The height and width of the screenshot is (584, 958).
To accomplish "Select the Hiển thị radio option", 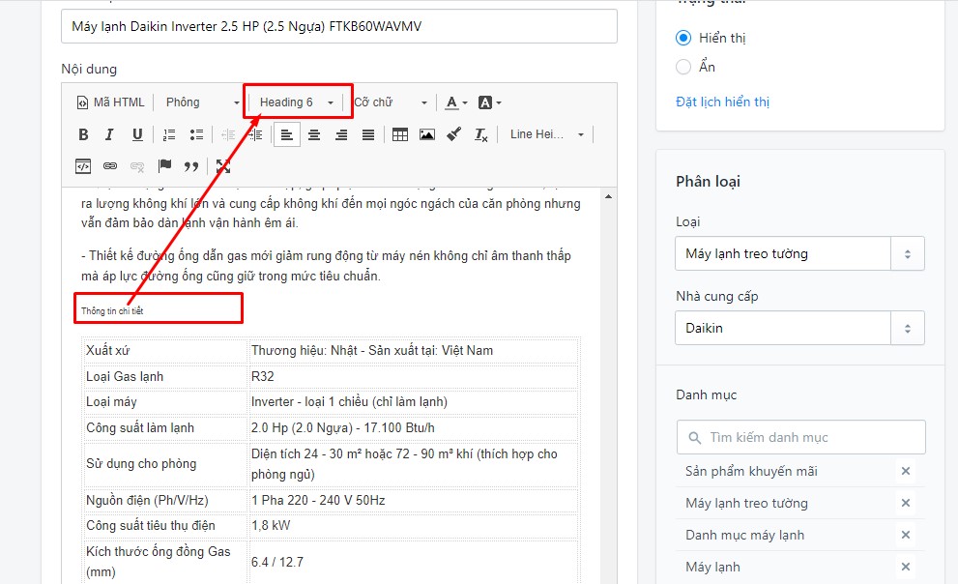I will (x=683, y=38).
